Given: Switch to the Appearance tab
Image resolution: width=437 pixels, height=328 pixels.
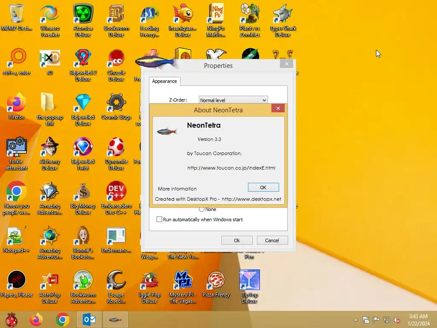Looking at the screenshot, I should tap(164, 81).
